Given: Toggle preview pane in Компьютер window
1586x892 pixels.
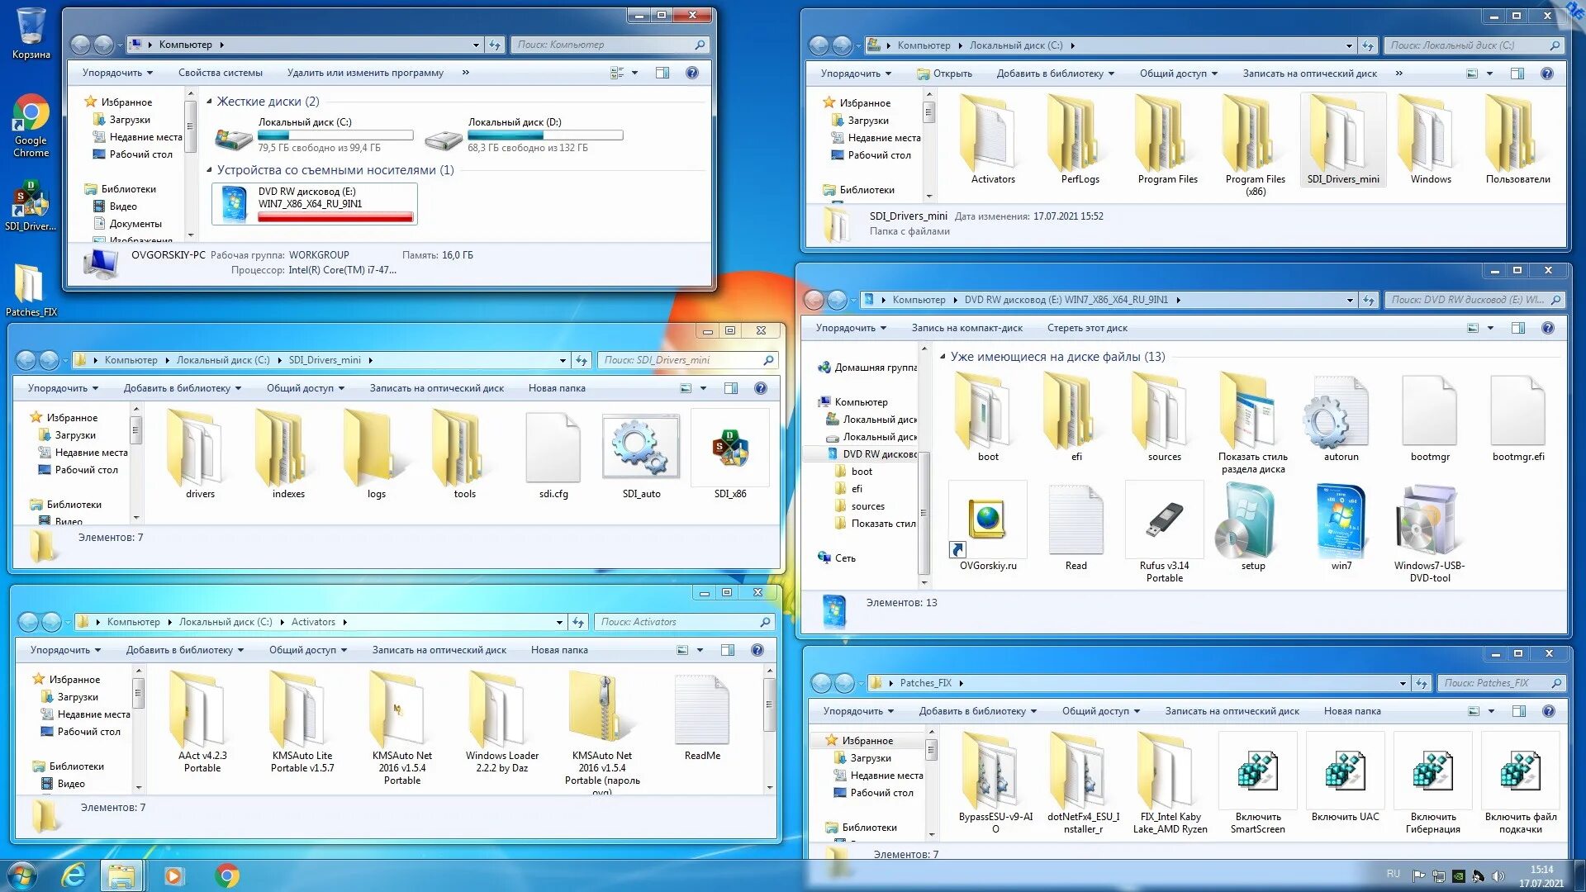Looking at the screenshot, I should (662, 73).
